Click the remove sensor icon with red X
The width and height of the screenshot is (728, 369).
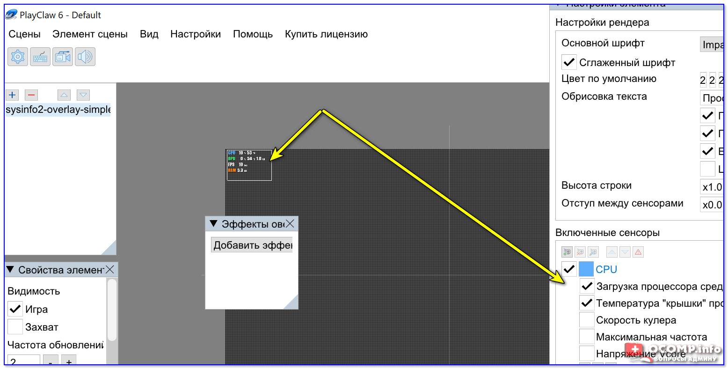click(x=580, y=252)
